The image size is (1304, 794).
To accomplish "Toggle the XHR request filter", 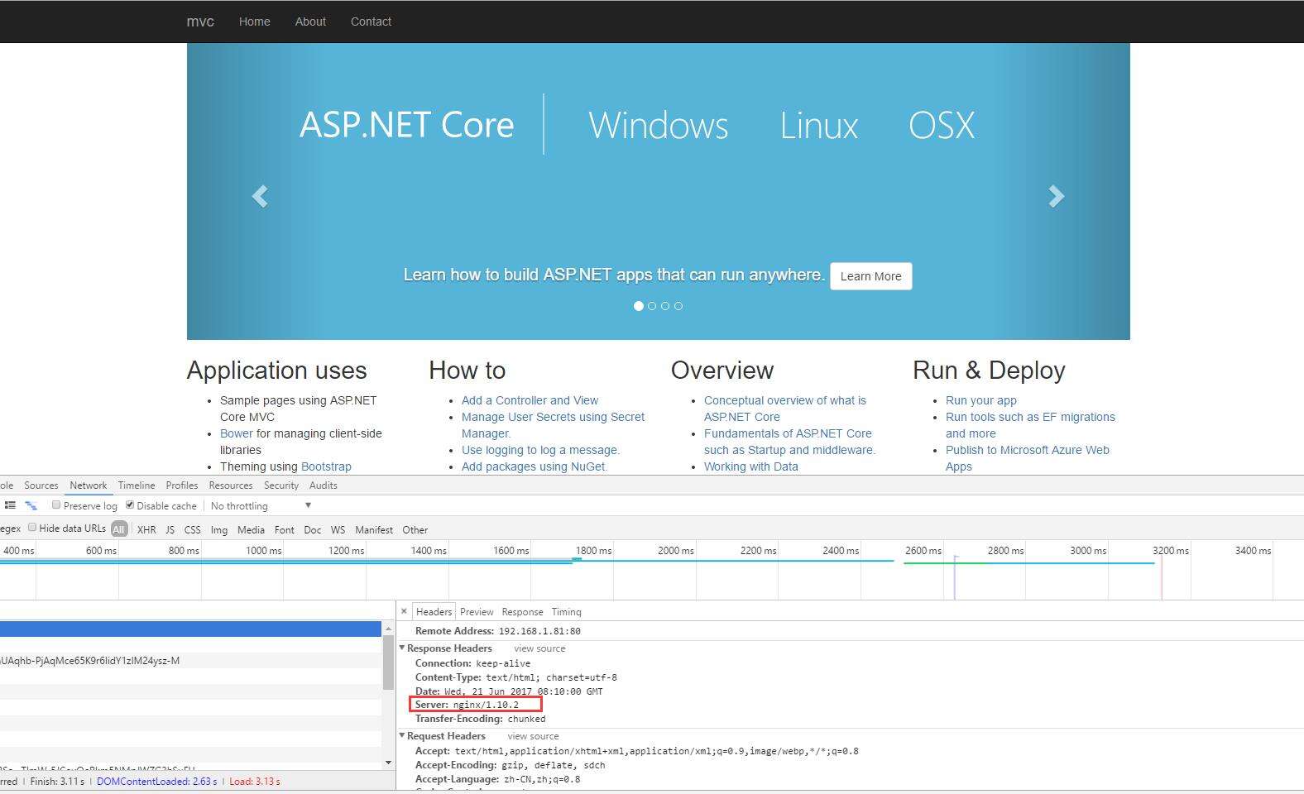I will pyautogui.click(x=146, y=529).
